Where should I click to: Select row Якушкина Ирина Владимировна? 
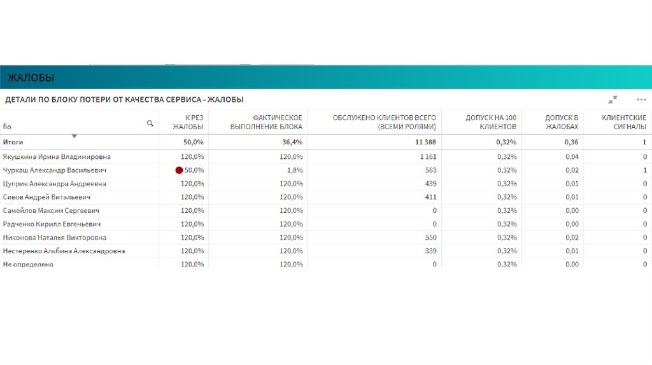[57, 156]
